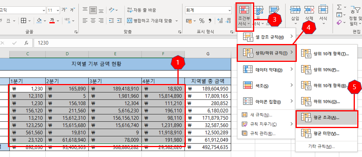The image size is (362, 157).
Task: Click the formula bar showing 1230
Action: pyautogui.click(x=198, y=43)
